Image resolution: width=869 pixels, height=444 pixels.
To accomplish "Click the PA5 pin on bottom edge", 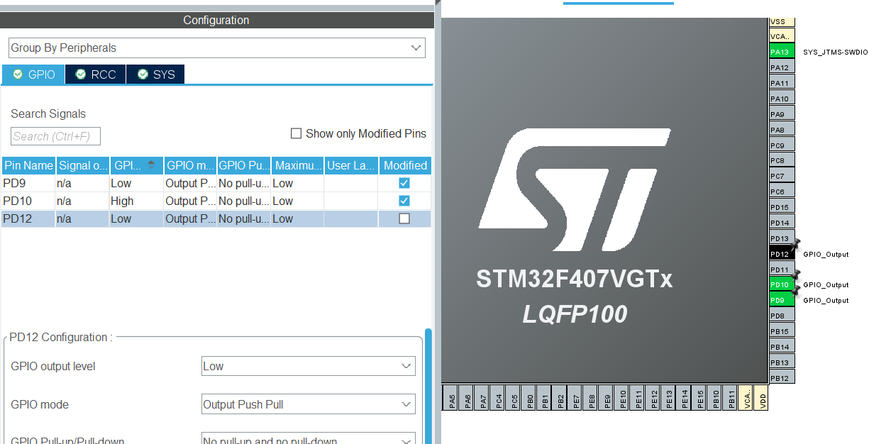I will click(x=451, y=397).
